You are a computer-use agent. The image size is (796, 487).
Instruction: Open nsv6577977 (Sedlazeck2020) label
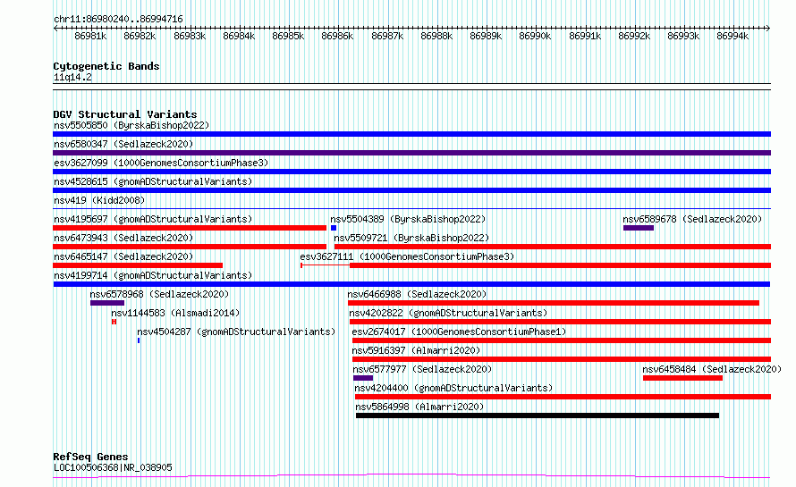[422, 369]
